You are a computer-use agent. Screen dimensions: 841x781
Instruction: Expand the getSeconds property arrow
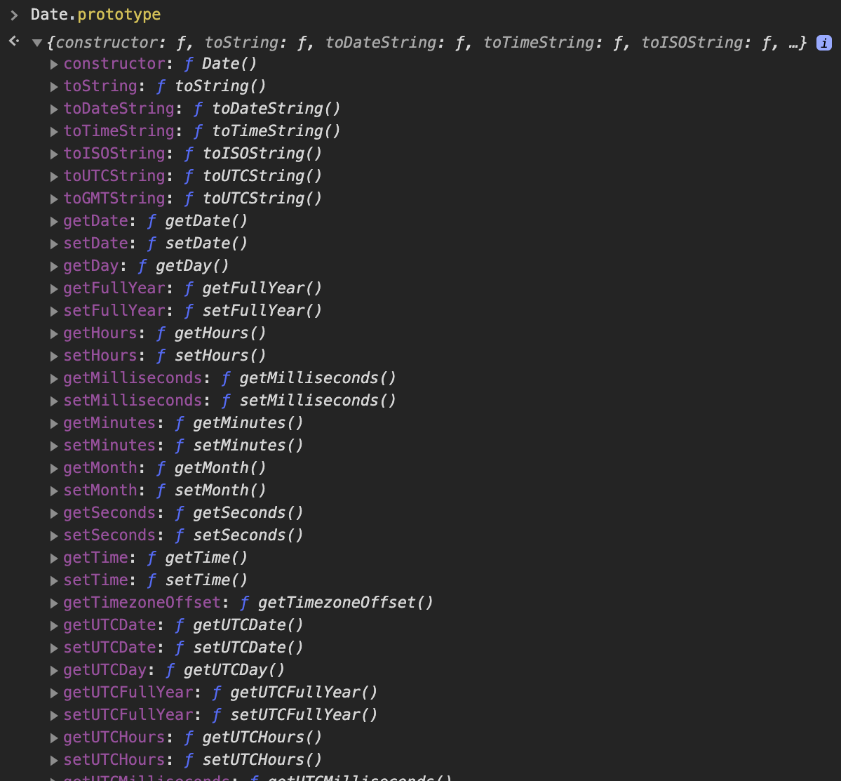(x=55, y=514)
